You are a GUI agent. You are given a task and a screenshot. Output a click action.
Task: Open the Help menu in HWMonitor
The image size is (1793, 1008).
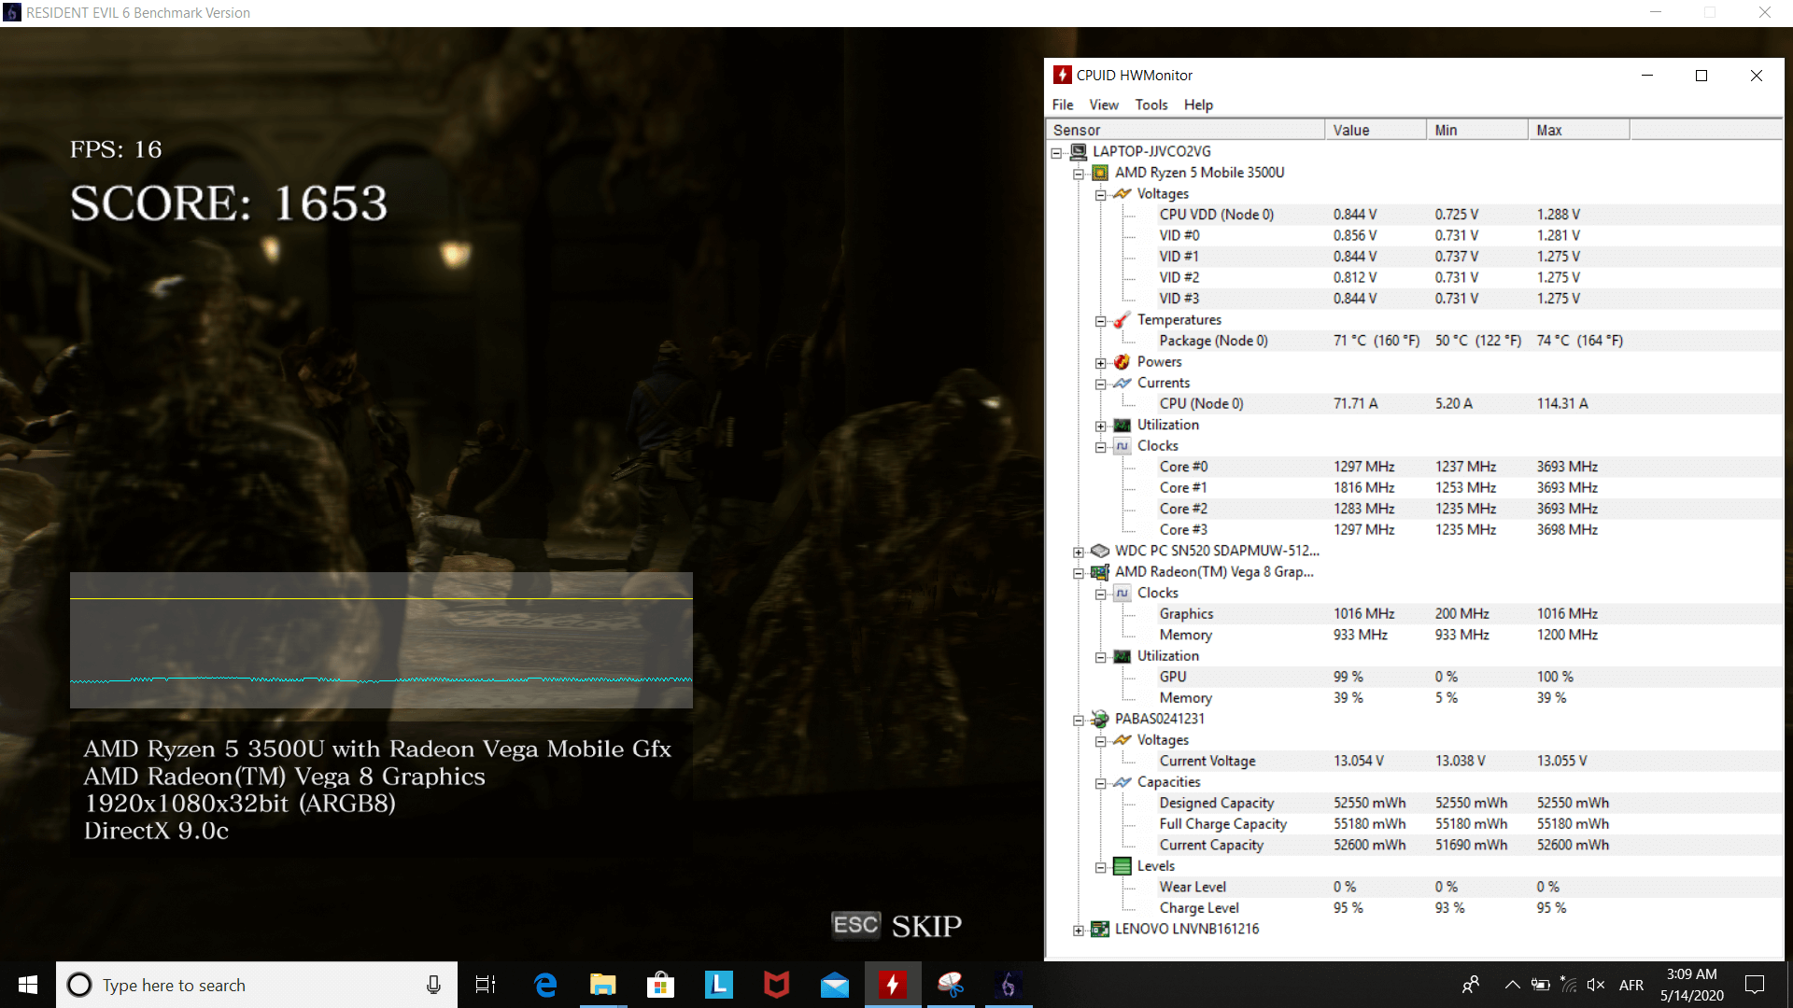click(1198, 105)
